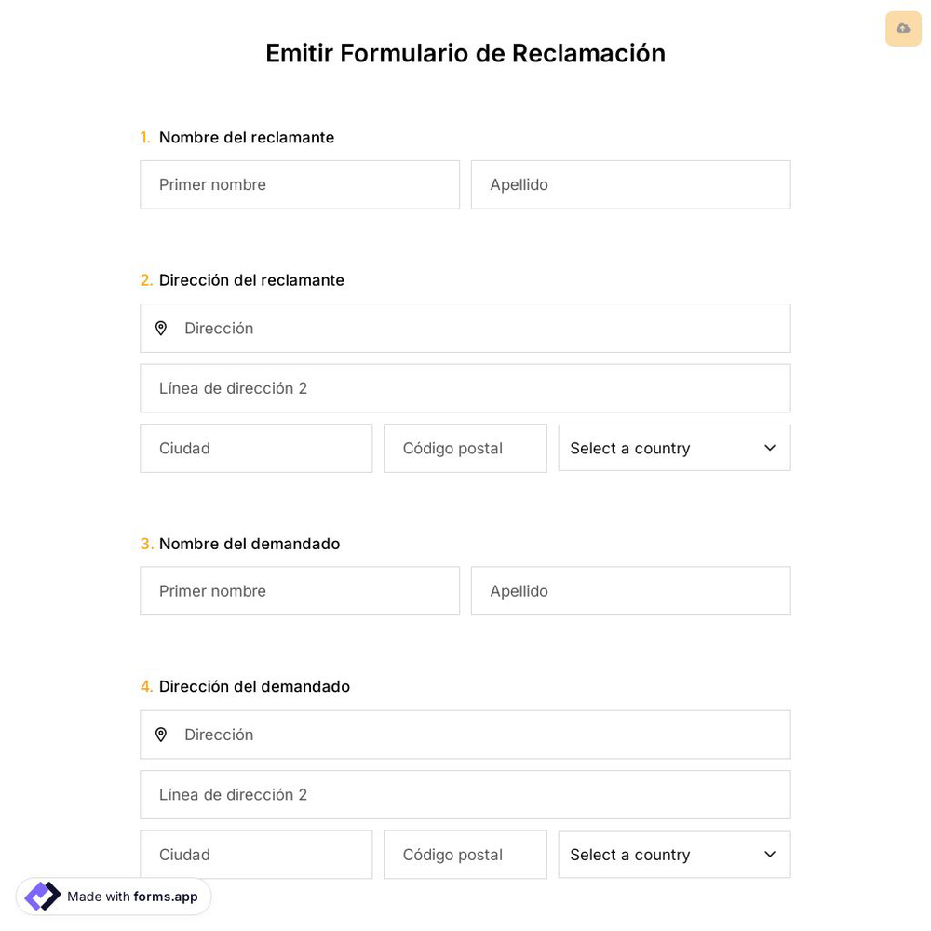Open the country dropdown under defendant address
Viewport: 931px width, 931px height.
point(673,854)
